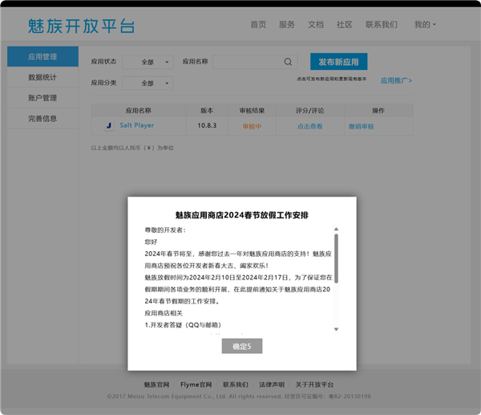Open the 应用推广 link

pyautogui.click(x=396, y=81)
